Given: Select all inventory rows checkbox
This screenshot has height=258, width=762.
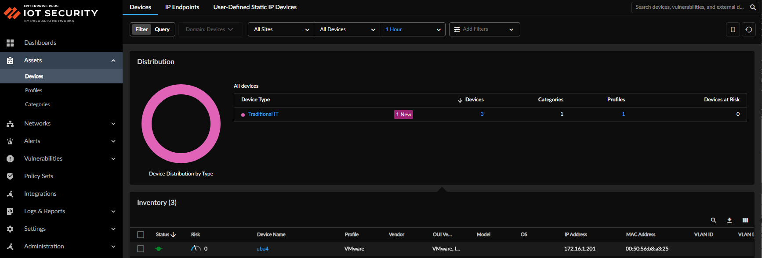Looking at the screenshot, I should point(141,235).
